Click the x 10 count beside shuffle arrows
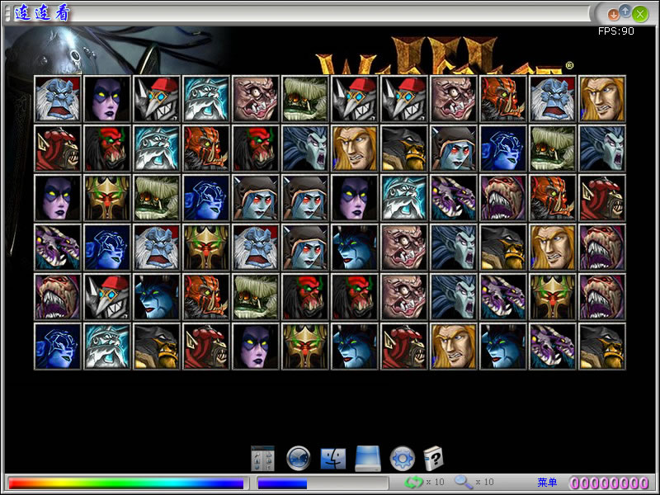Screen dimensions: 660x495 [x=435, y=482]
